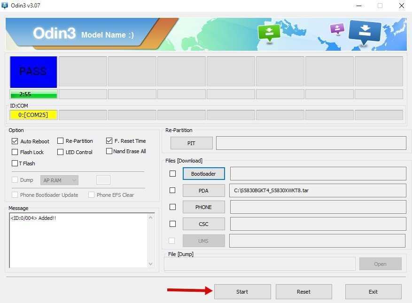Tick the checkbox beside PDA
This screenshot has height=303, width=412.
172,190
